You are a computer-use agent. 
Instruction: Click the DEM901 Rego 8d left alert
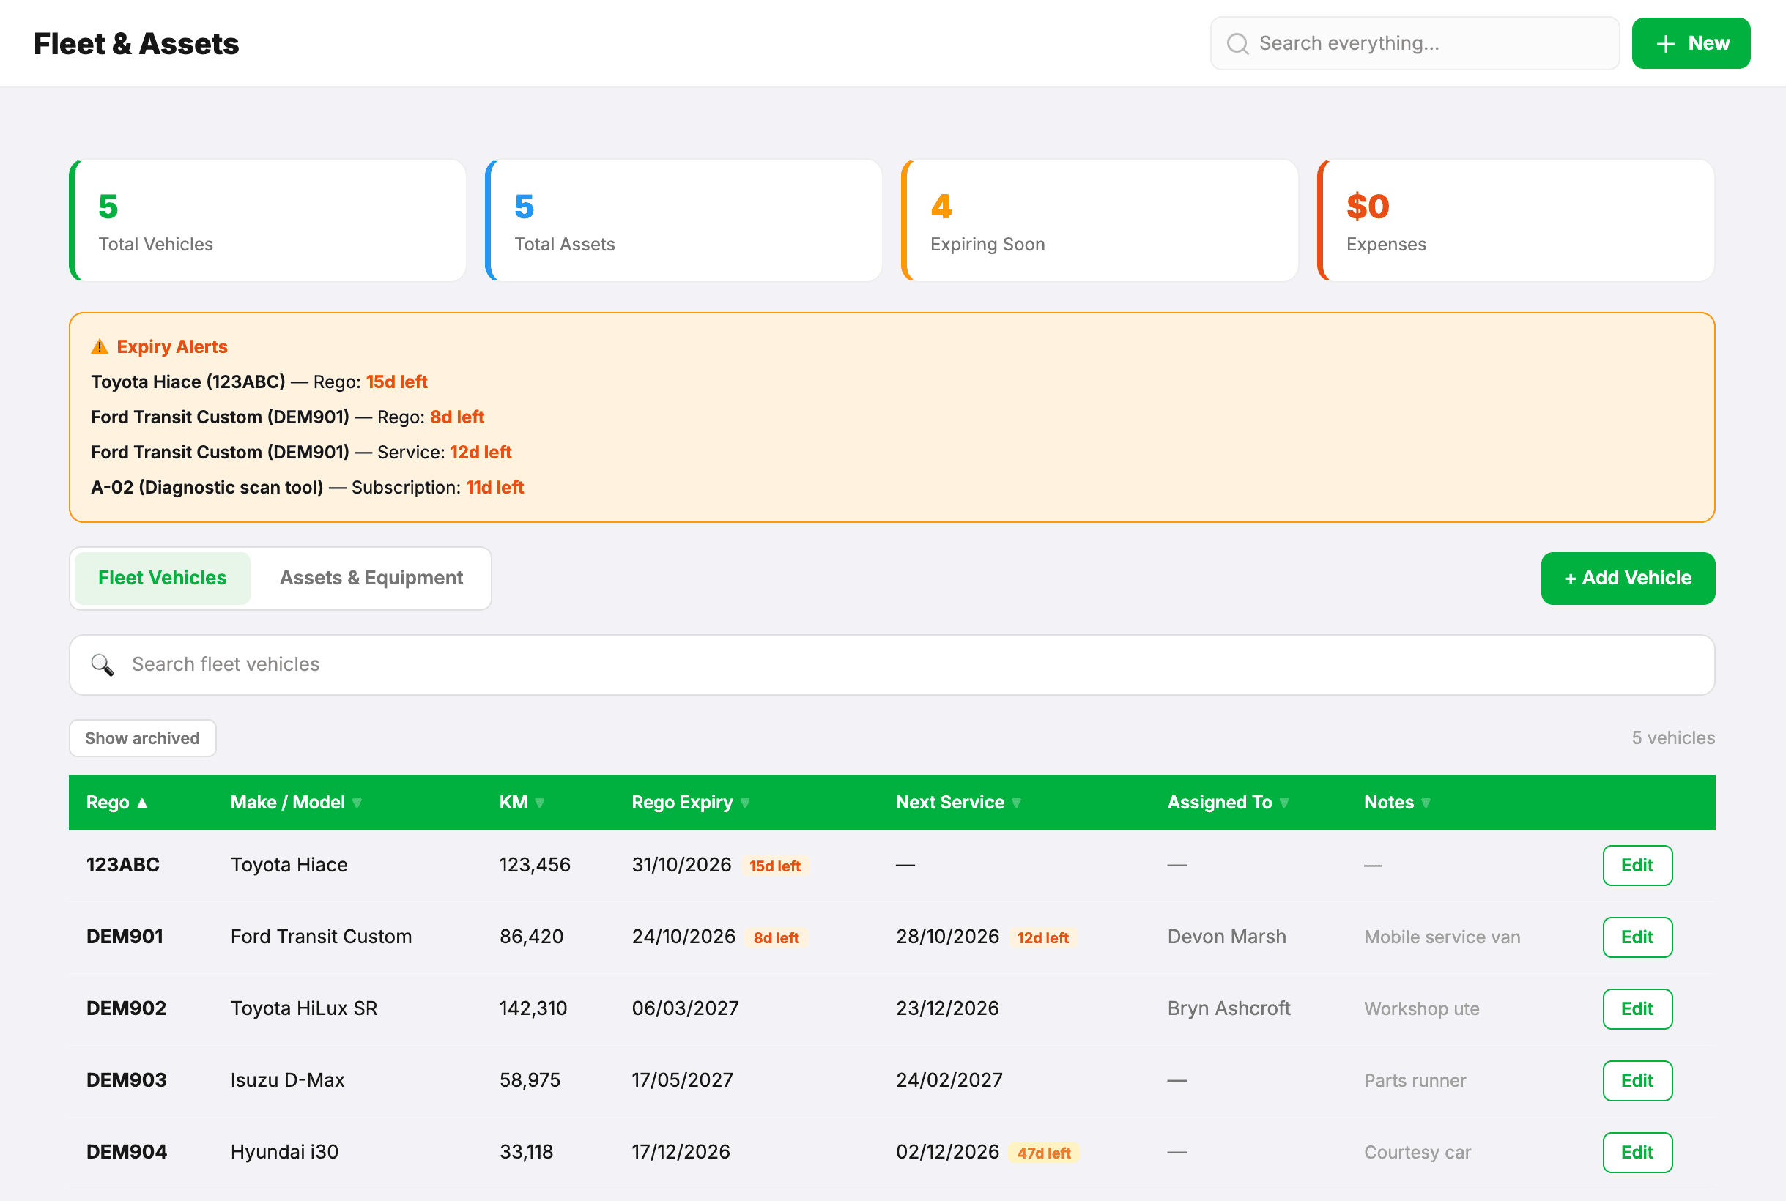click(287, 417)
